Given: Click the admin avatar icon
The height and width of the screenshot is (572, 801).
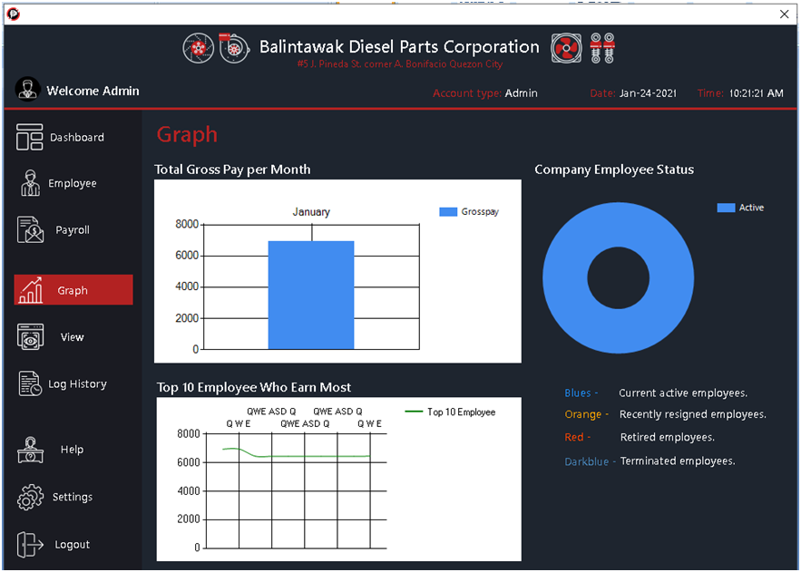Looking at the screenshot, I should tap(27, 91).
